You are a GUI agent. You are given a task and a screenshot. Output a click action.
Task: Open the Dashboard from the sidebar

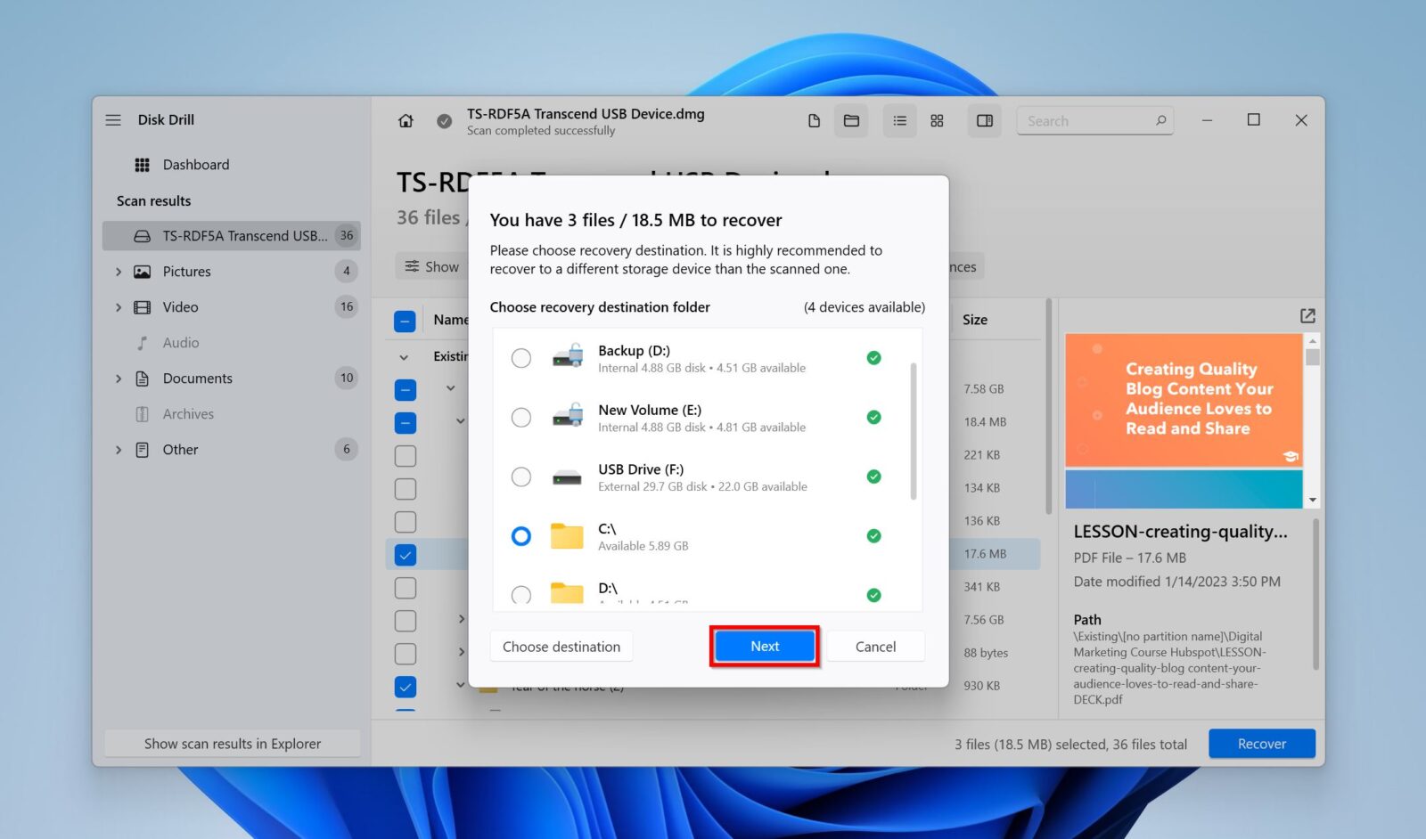pos(196,164)
